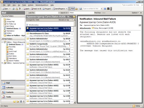Image resolution: width=144 pixels, height=108 pixels.
Task: Click the Notes icon at navigation bottom
Action: 14,101
